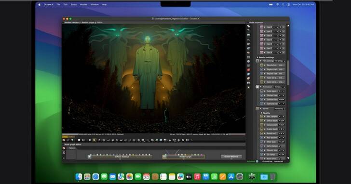Screen dimensions: 351x184
Task: Adjust the Diffuse depth value slider
Action: click(282, 121)
